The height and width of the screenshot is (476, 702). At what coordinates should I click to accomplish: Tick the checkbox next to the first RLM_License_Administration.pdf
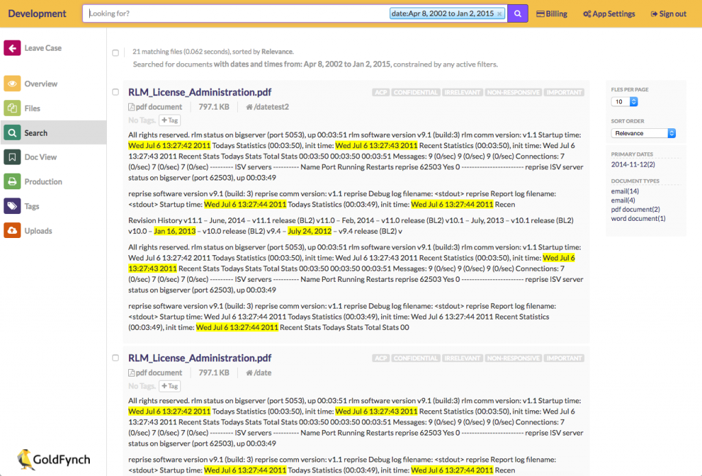[115, 91]
